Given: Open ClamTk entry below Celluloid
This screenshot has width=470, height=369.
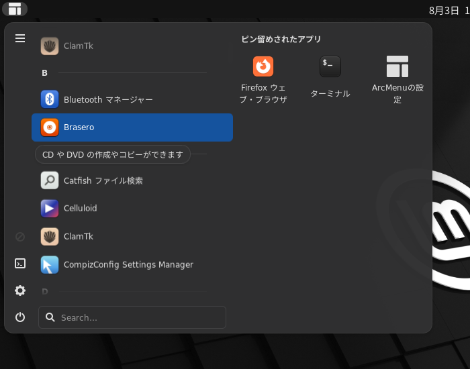Looking at the screenshot, I should click(x=132, y=236).
